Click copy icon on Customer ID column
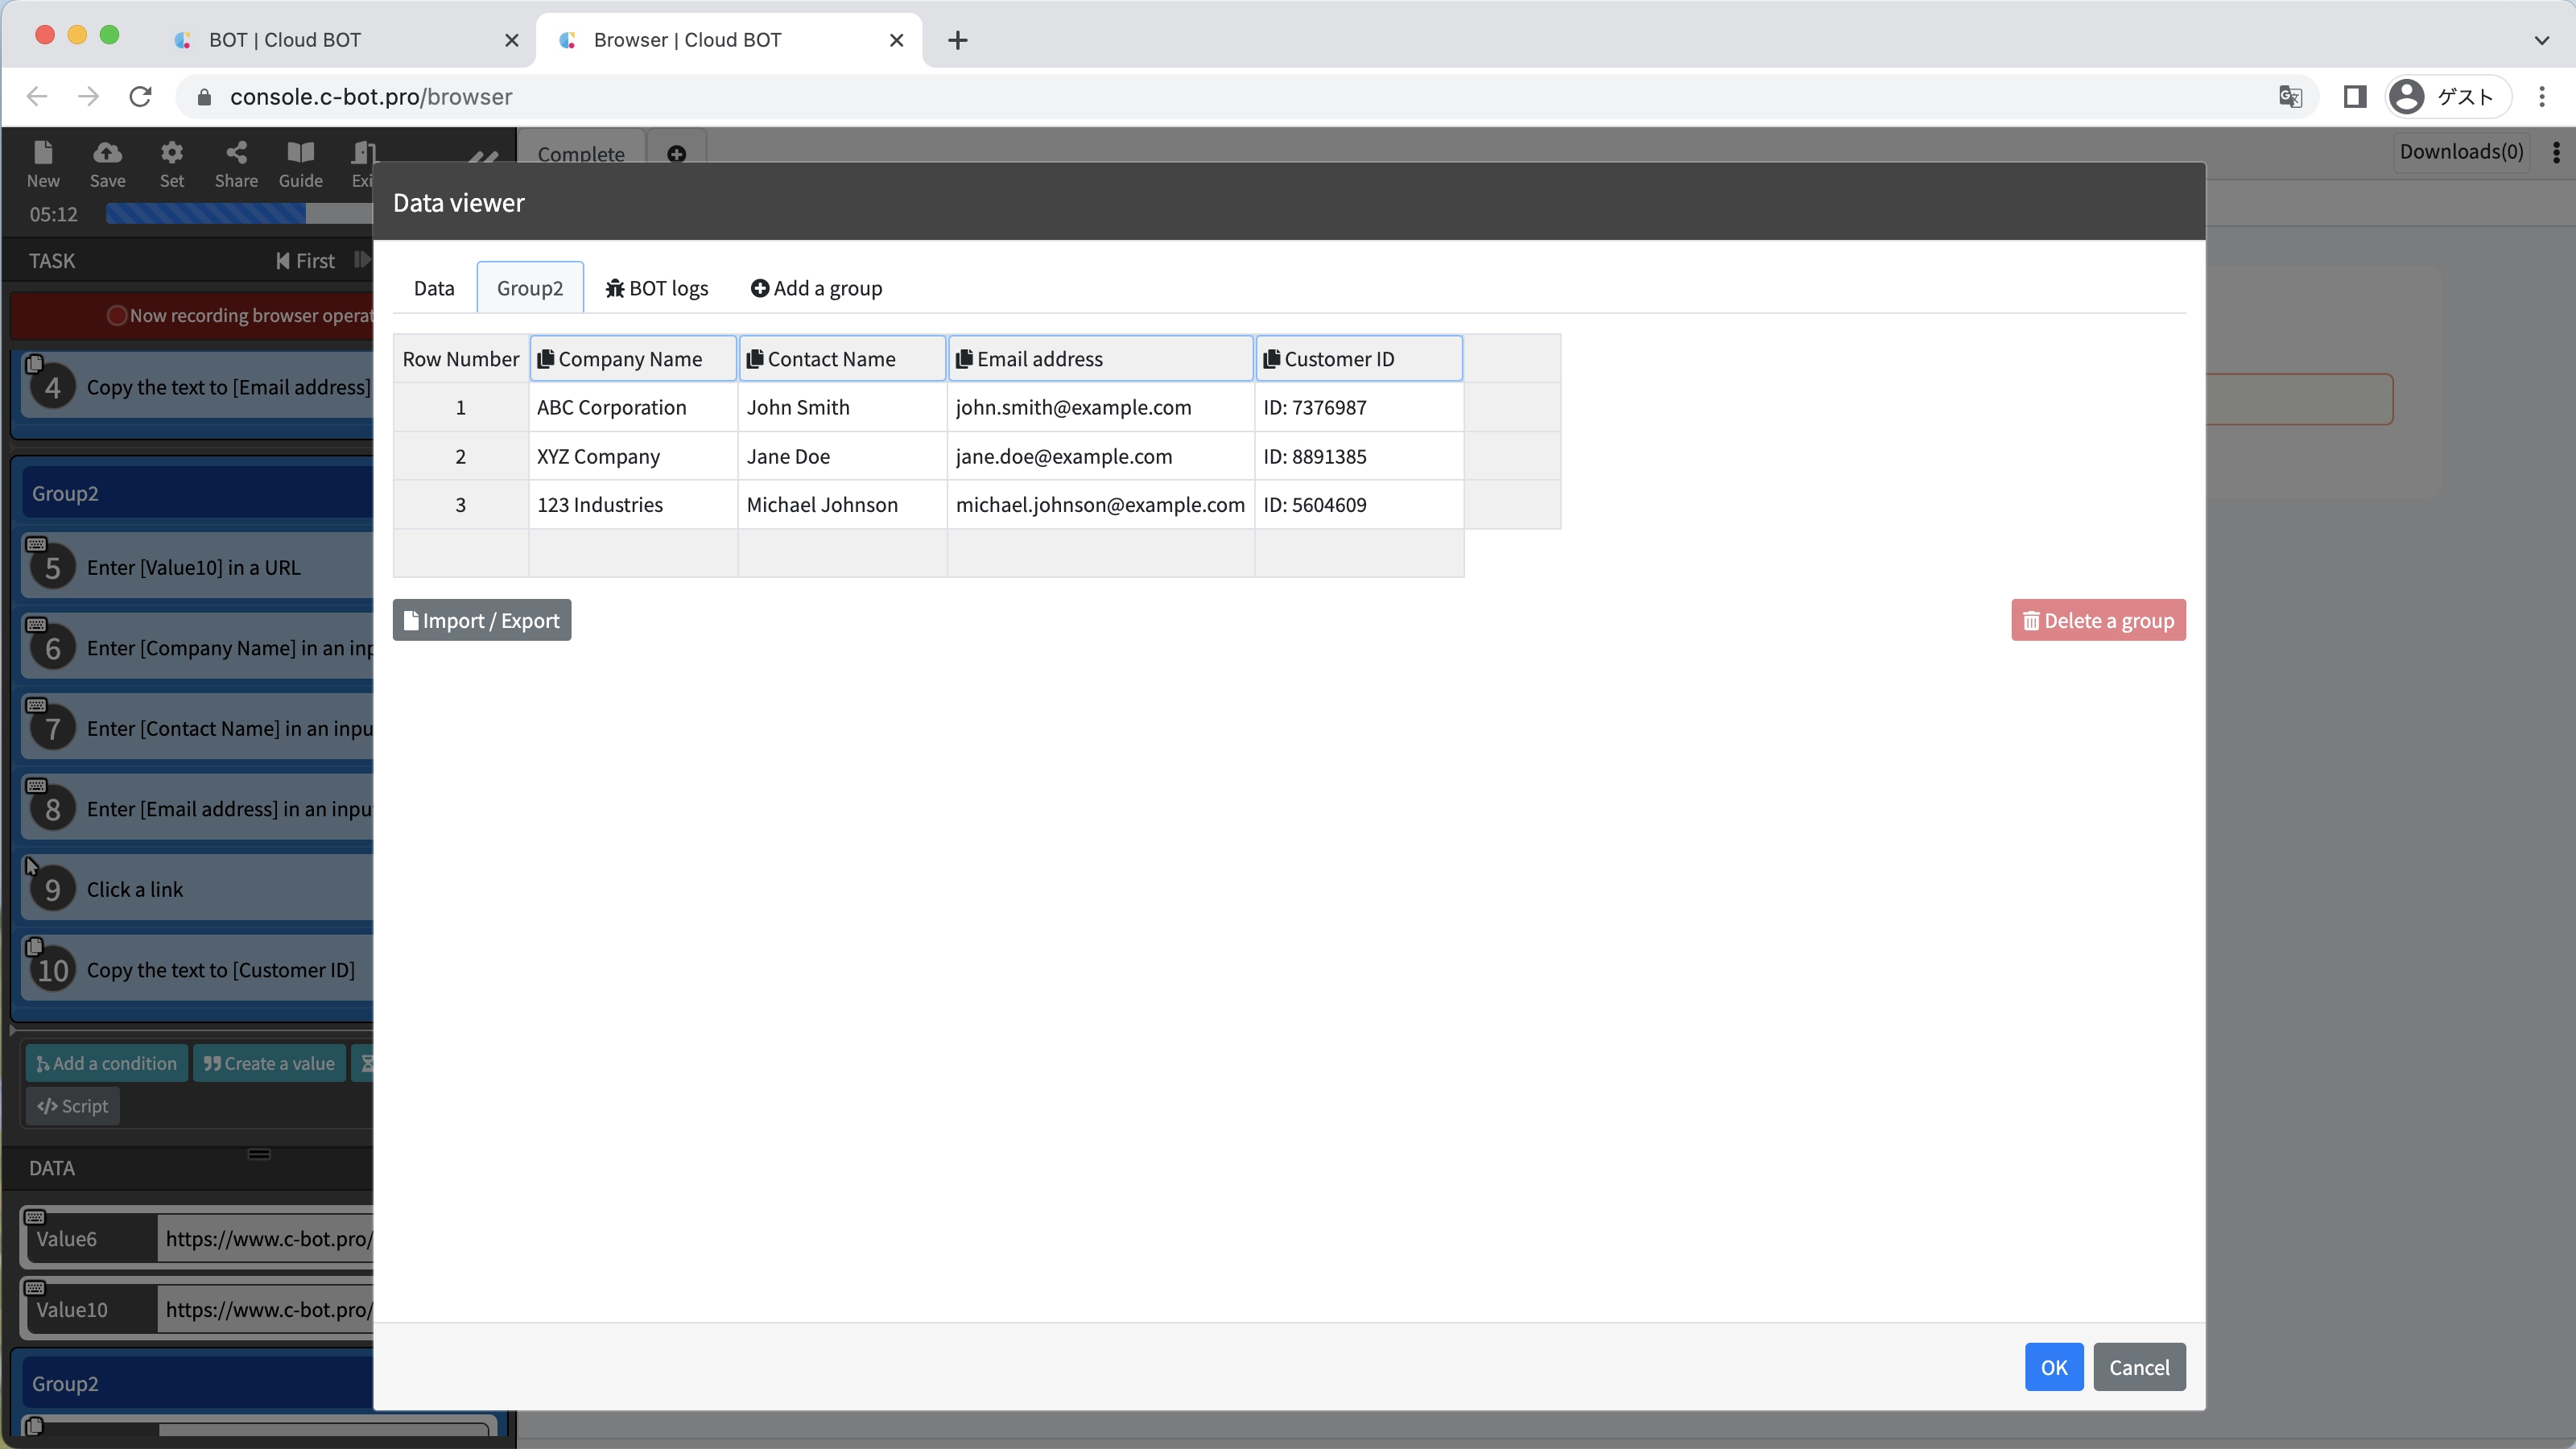The height and width of the screenshot is (1449, 2576). point(1271,359)
